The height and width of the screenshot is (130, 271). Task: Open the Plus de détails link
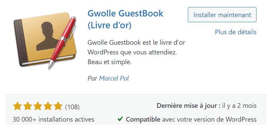(236, 32)
